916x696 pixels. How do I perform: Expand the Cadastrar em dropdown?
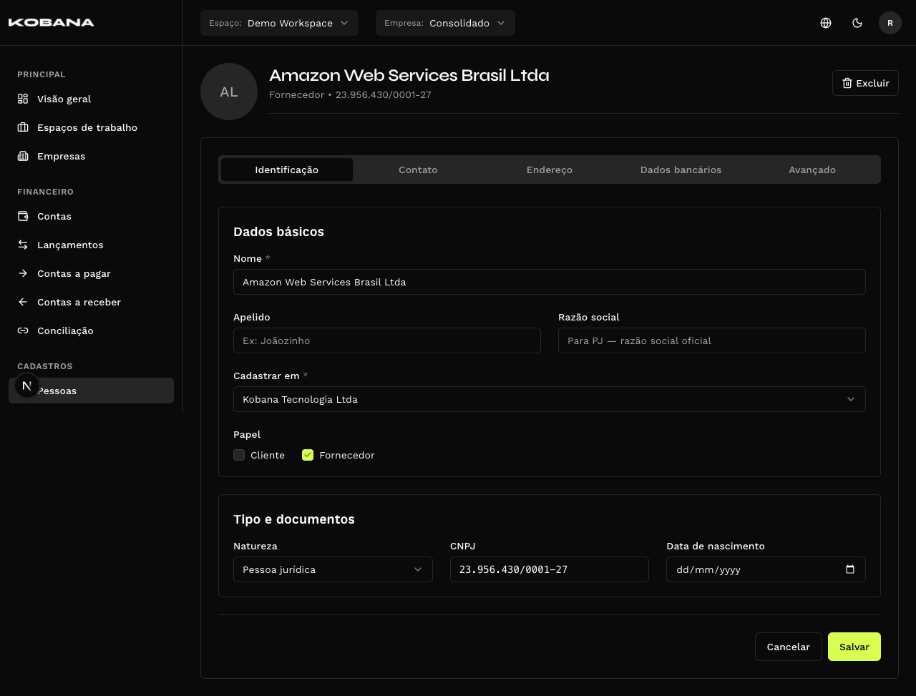[550, 399]
